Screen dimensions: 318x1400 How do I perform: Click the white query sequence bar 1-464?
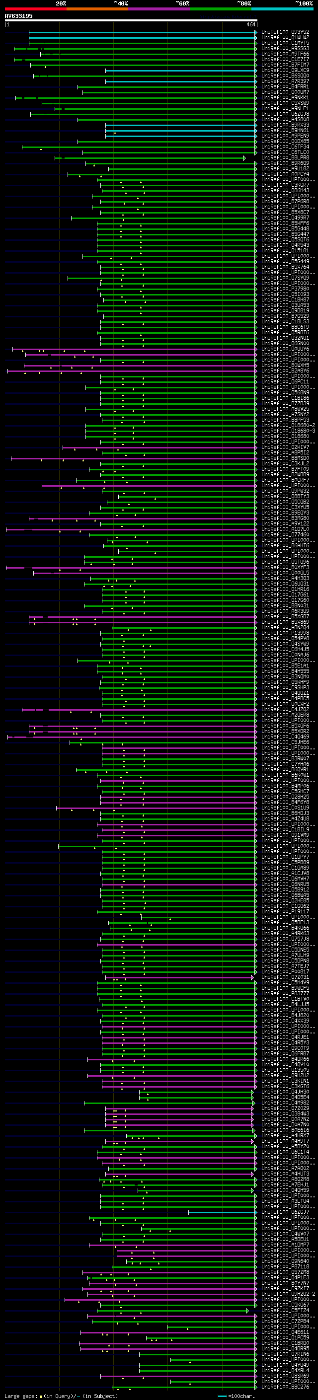(131, 21)
